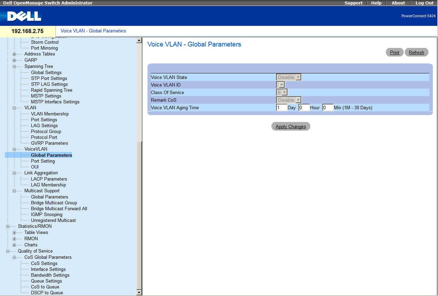Click the Dell logo

point(24,16)
